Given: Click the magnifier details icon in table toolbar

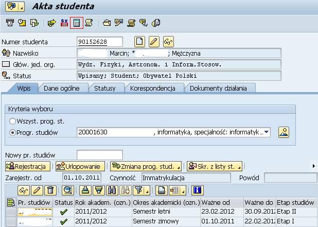Looking at the screenshot, I should [x=68, y=190].
